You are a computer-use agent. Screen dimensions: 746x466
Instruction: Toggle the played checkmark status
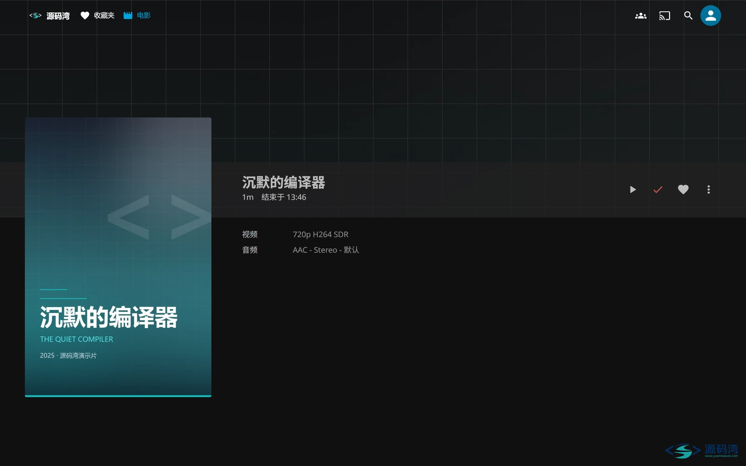point(658,190)
